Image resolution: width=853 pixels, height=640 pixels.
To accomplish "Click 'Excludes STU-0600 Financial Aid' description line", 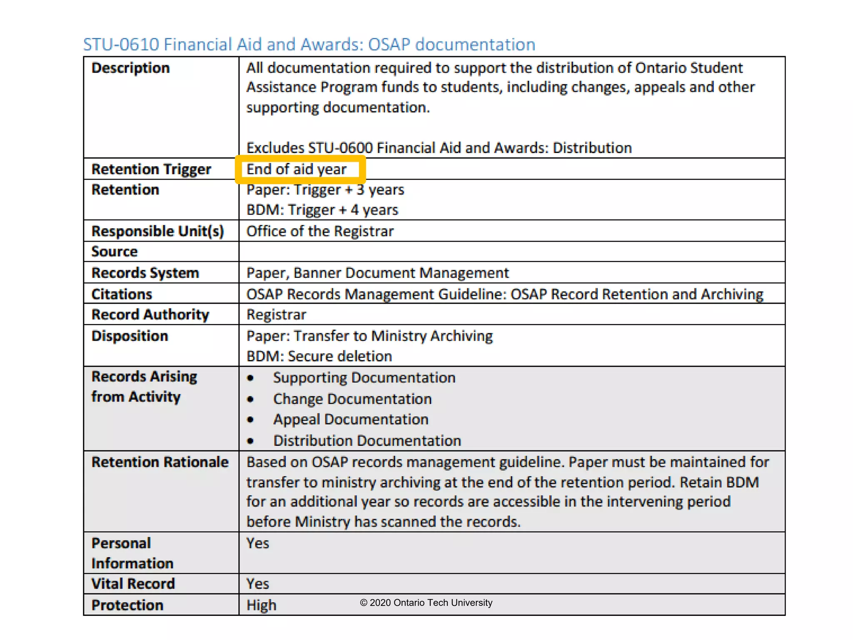I will coord(439,148).
